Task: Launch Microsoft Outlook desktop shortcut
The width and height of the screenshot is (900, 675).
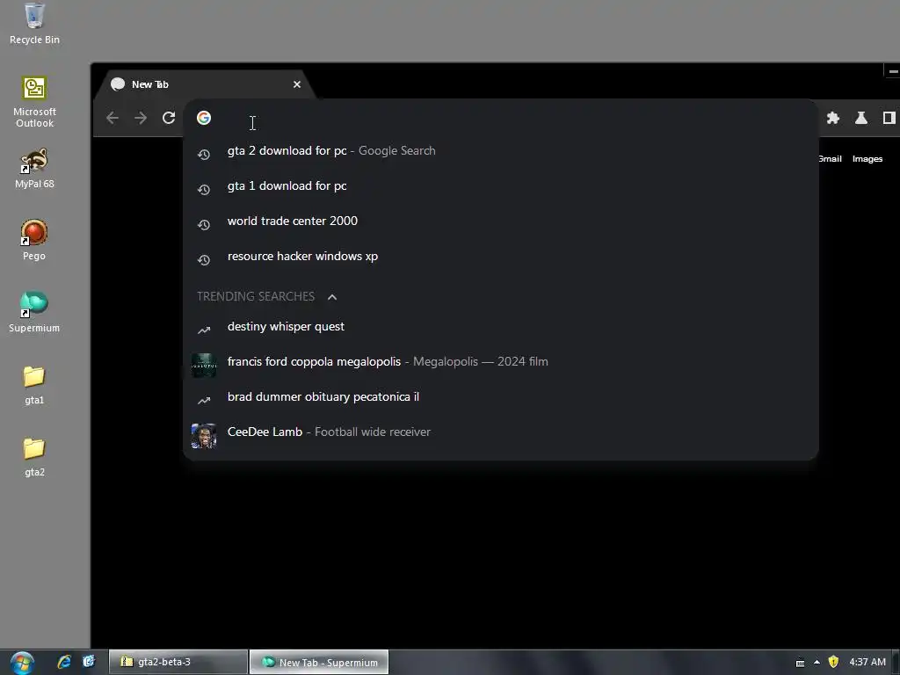Action: pyautogui.click(x=34, y=102)
